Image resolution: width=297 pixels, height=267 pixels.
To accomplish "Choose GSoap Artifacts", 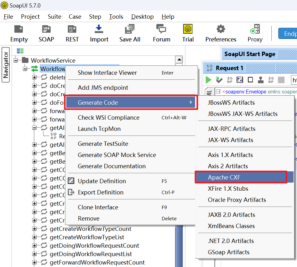I will (245, 252).
